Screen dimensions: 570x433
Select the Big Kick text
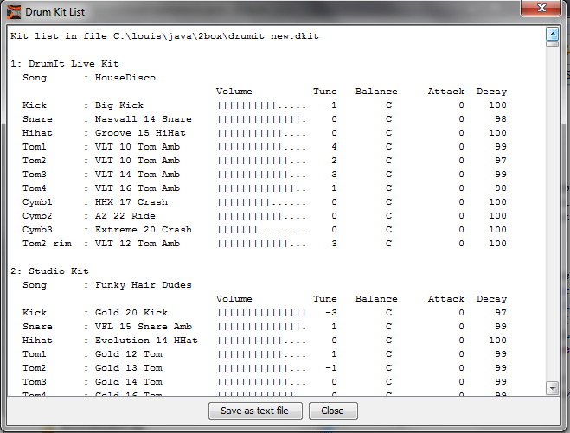tap(119, 105)
